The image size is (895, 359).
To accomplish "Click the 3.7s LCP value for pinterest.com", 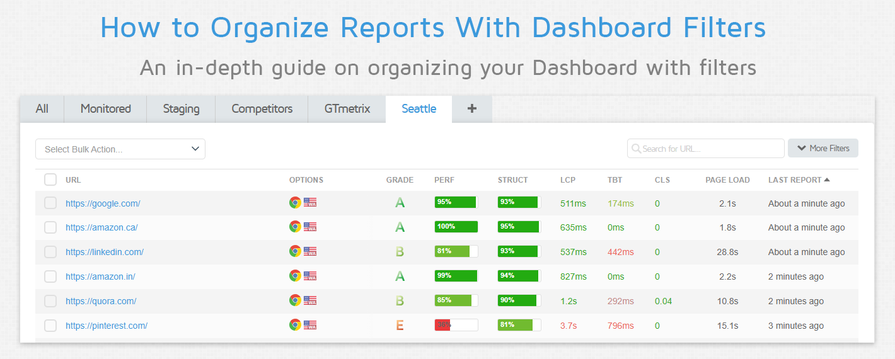I will (569, 326).
